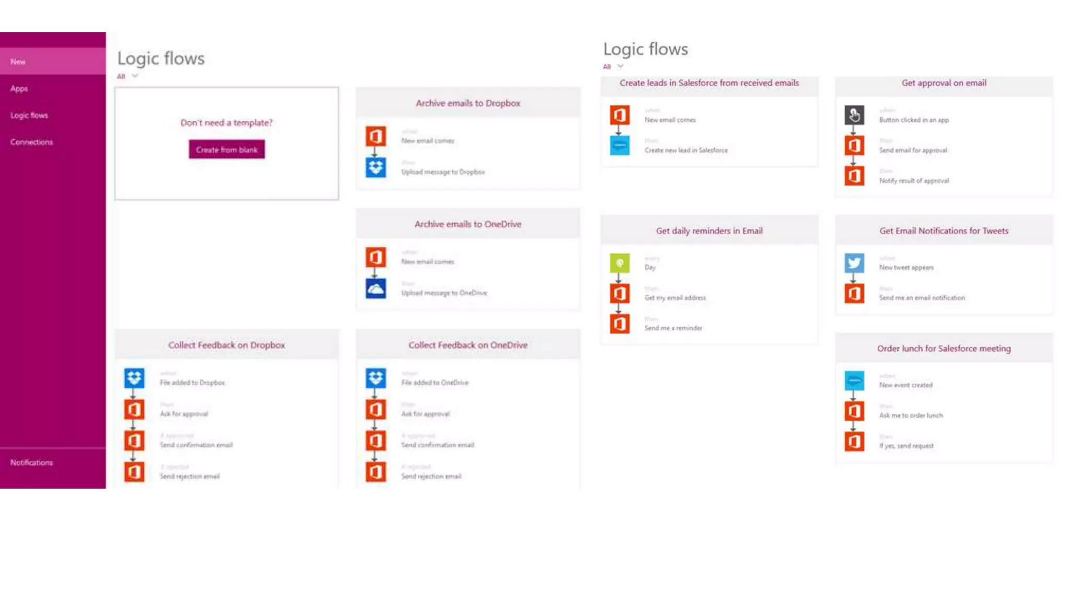Click Dropbox icon in Archive emails to Dropbox
Image resolution: width=1070 pixels, height=602 pixels.
coord(375,168)
